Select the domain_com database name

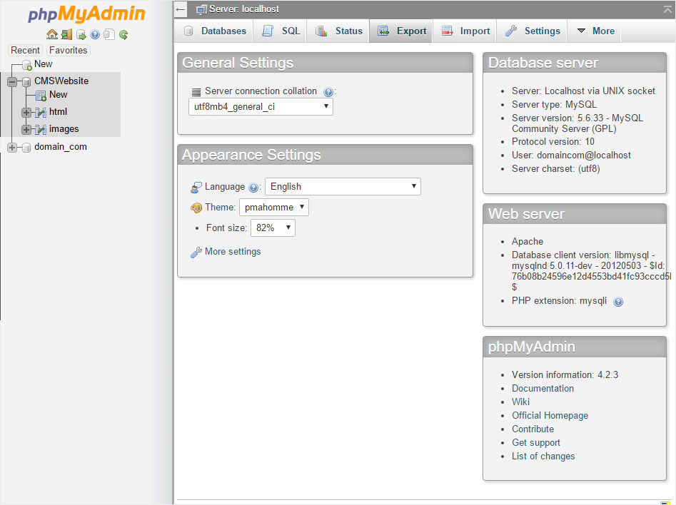(x=61, y=147)
